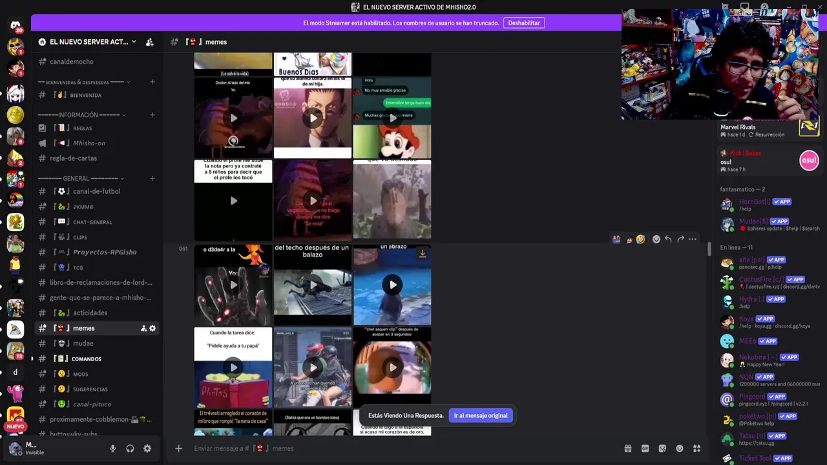This screenshot has height=465, width=827.
Task: Open the Mhisho-on announcement channel
Action: tap(98, 143)
